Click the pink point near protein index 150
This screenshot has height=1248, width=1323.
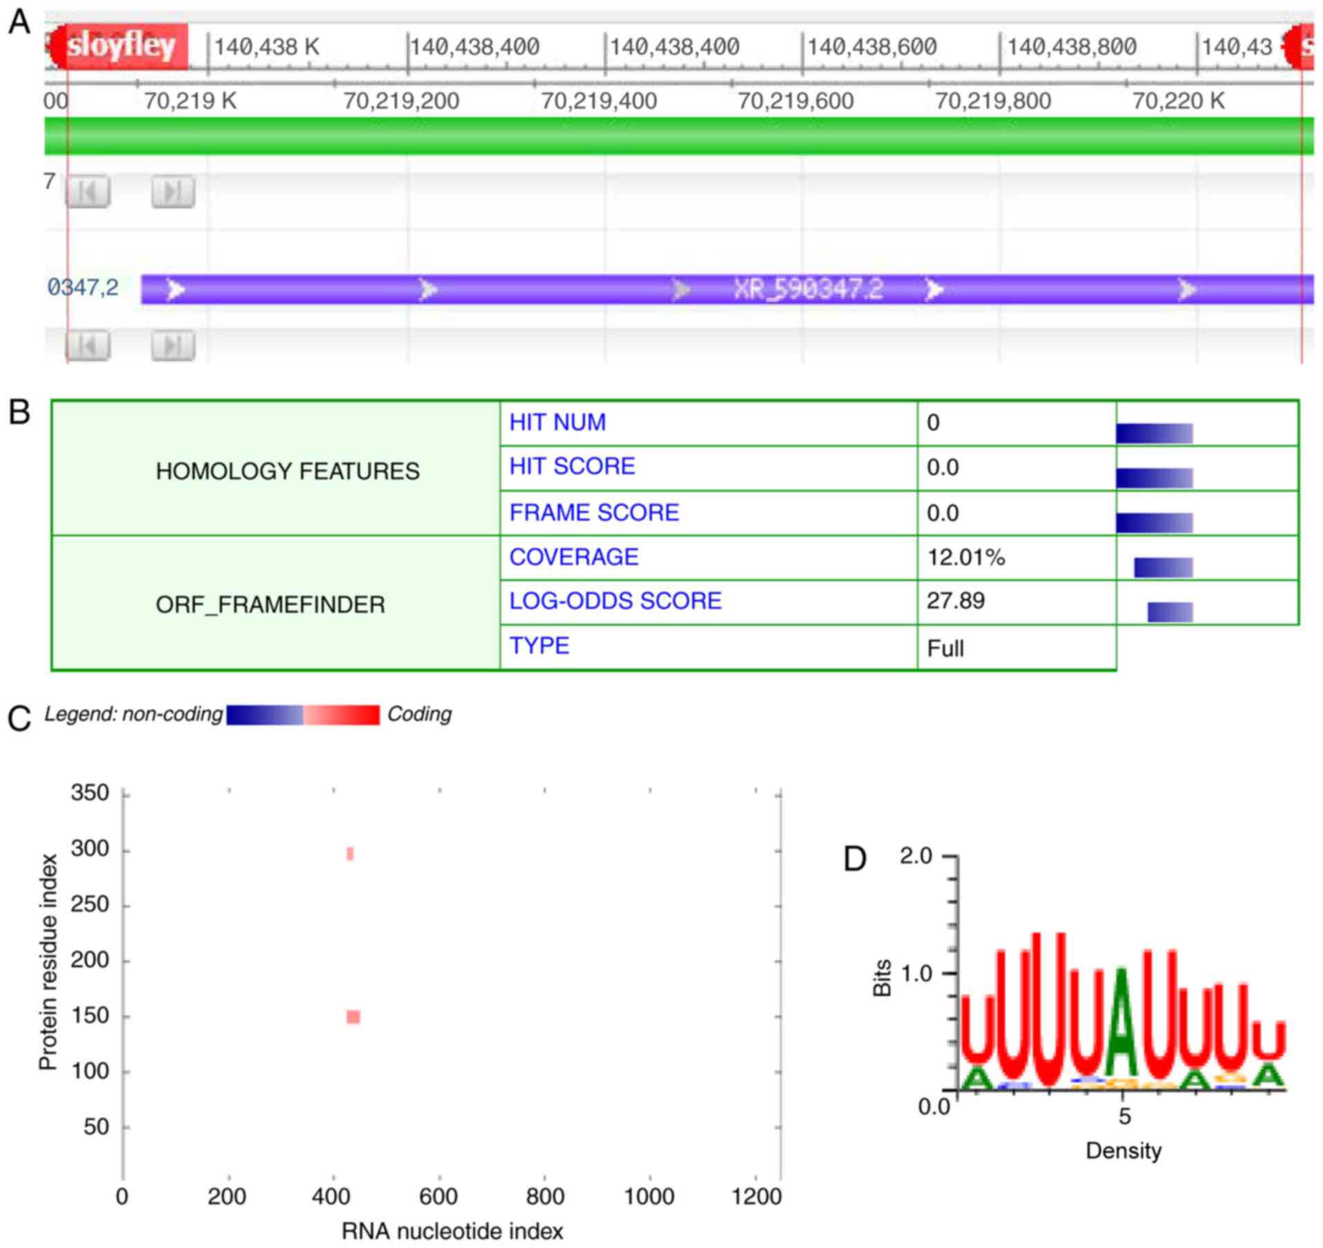coord(353,1016)
